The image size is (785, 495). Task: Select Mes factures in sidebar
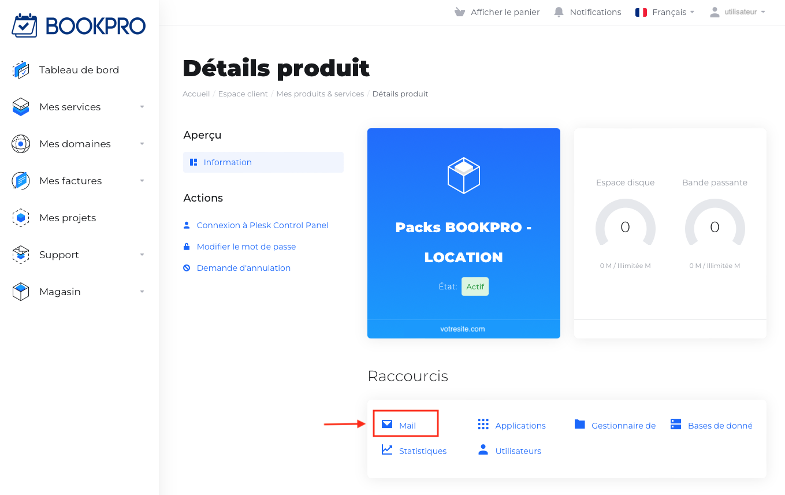click(70, 181)
